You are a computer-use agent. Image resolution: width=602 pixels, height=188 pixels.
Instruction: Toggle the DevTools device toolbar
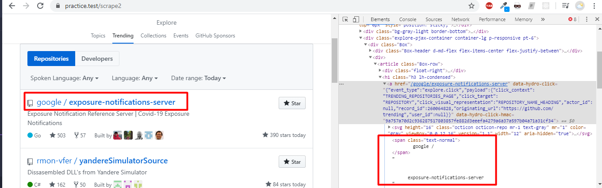pyautogui.click(x=356, y=19)
